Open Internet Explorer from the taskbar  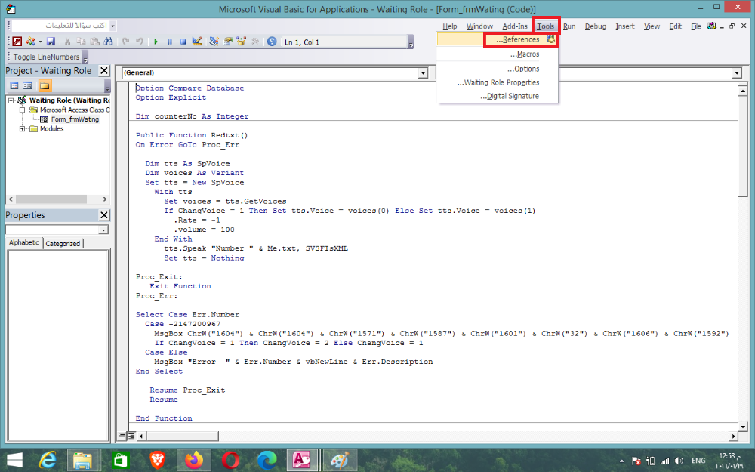pos(48,461)
